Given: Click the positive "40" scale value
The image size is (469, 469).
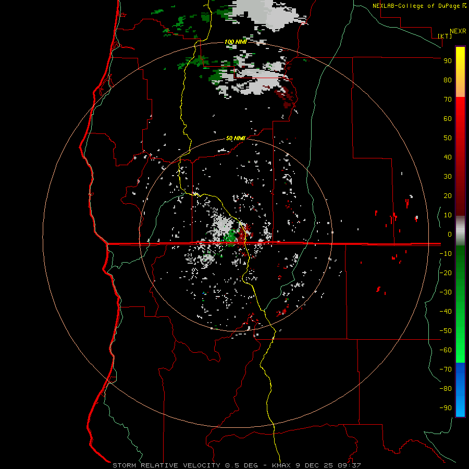Looking at the screenshot, I should pyautogui.click(x=448, y=157).
